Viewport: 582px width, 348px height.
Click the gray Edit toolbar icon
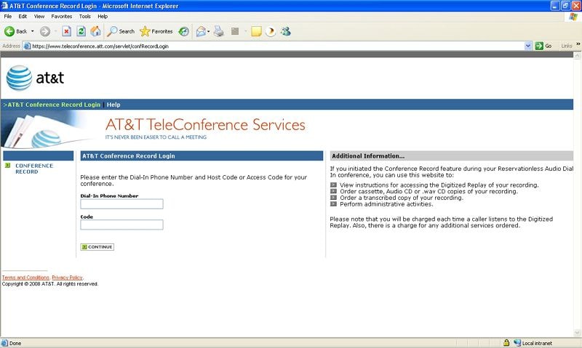click(x=235, y=31)
